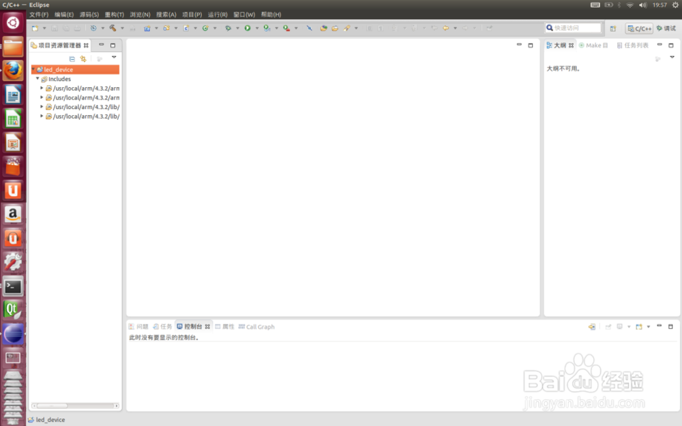Select the 任务 tasks tab

162,326
